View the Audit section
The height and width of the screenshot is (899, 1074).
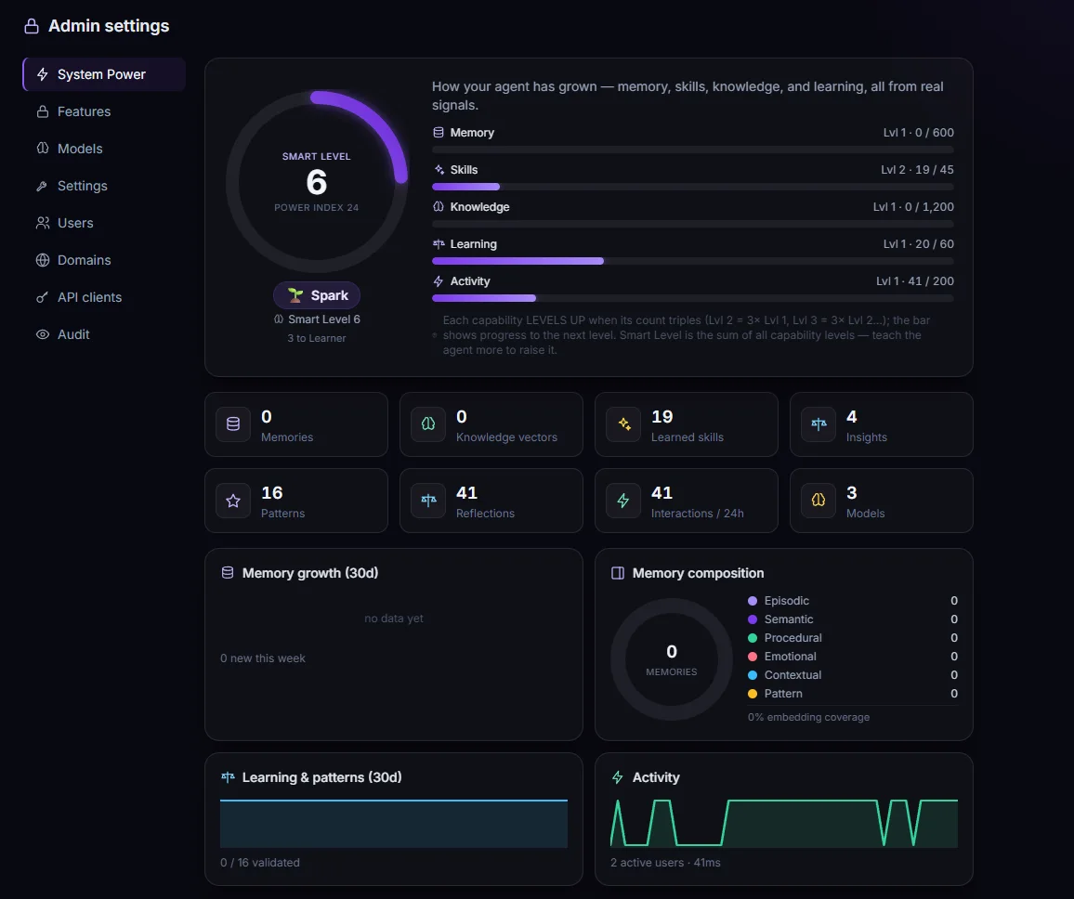(104, 334)
